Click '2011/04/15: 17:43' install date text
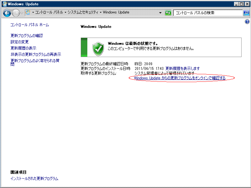This screenshot has height=188, width=251. click(x=149, y=69)
